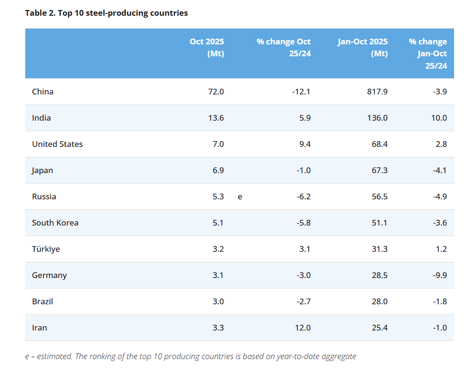This screenshot has width=476, height=382.
Task: Select Germany's -9.9 year-to-date change
Action: pyautogui.click(x=440, y=275)
